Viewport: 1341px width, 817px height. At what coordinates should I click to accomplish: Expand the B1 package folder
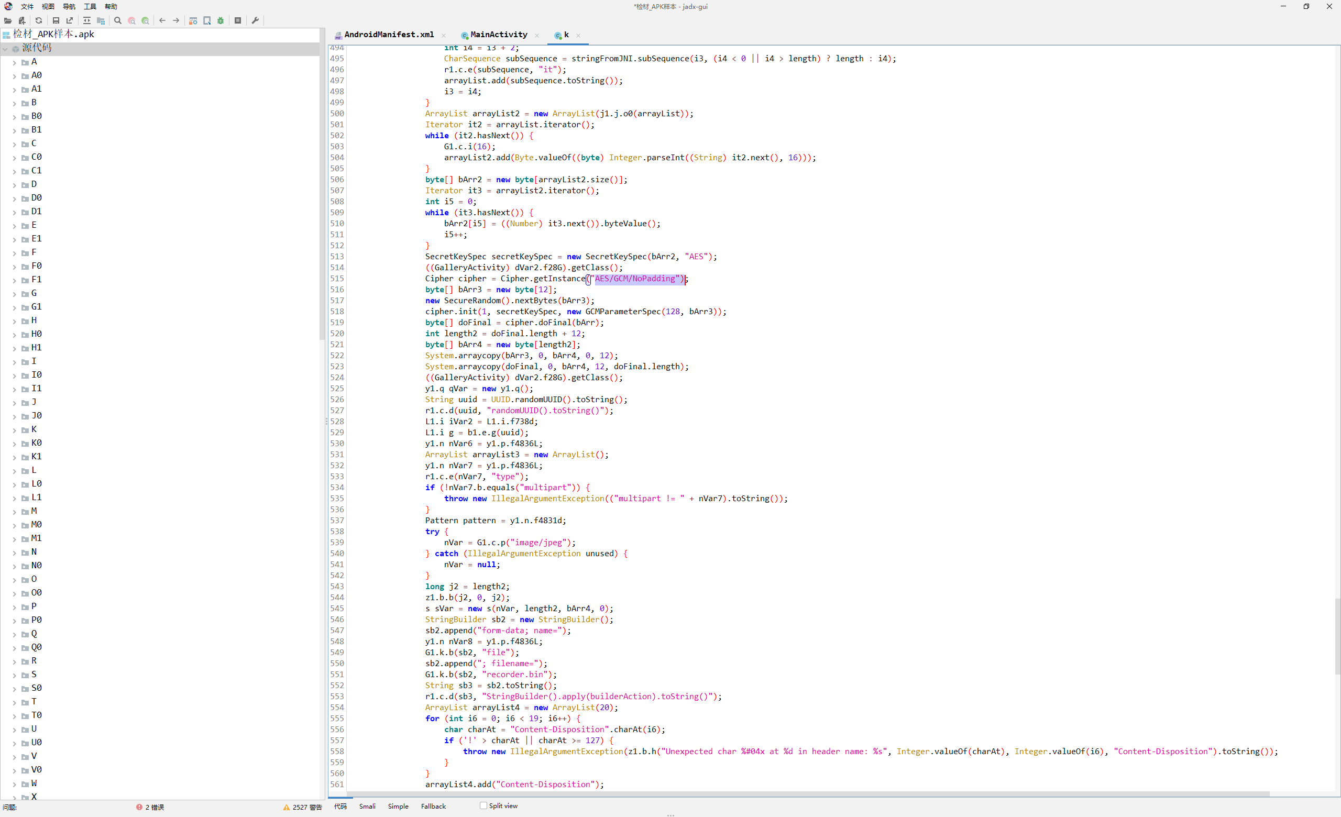point(14,130)
